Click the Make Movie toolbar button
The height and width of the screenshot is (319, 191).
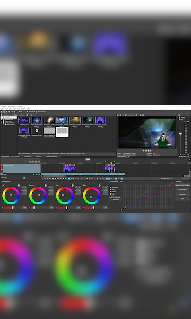31,112
